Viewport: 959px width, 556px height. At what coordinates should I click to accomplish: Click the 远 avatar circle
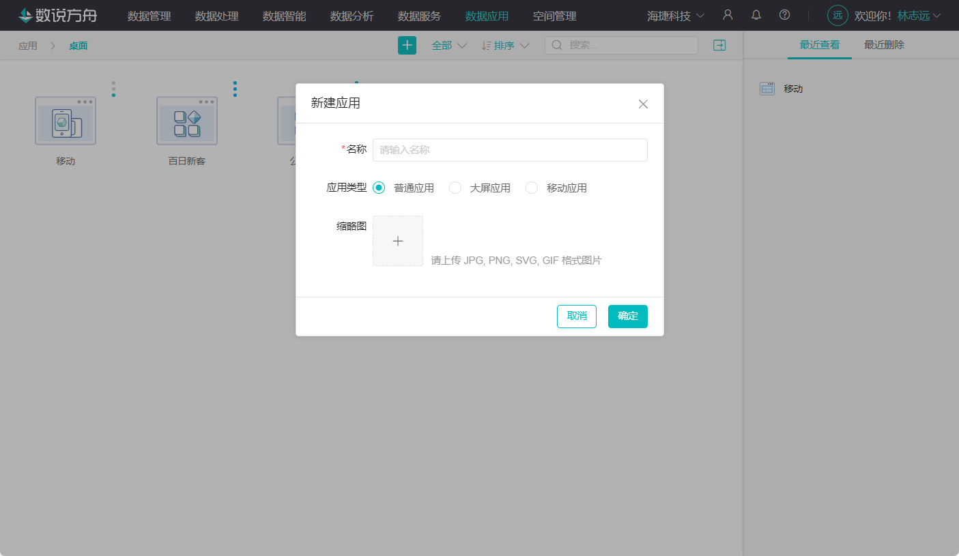(x=838, y=15)
